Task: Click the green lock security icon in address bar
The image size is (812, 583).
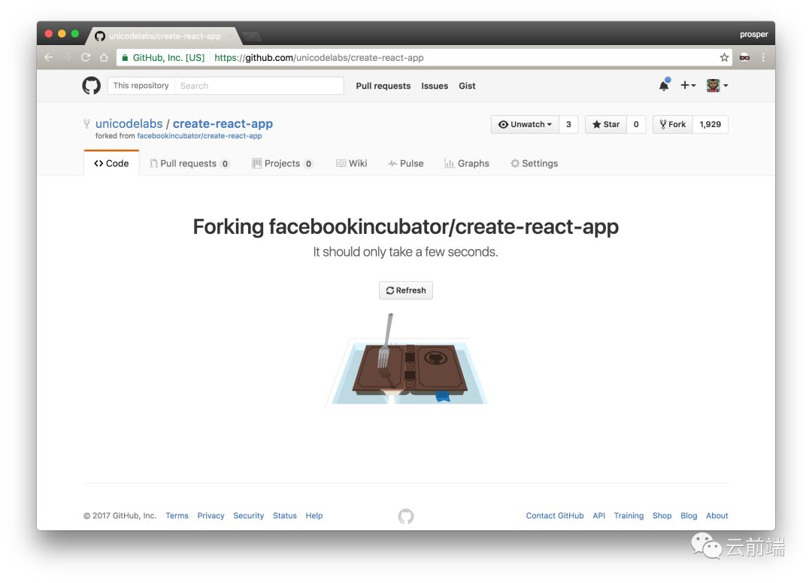Action: 125,57
